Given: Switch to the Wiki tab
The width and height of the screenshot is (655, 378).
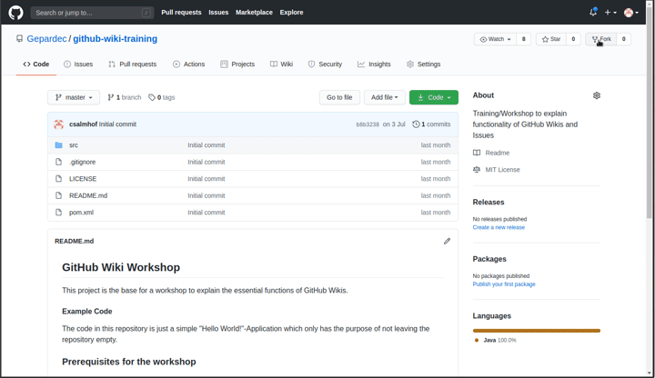Looking at the screenshot, I should pos(281,65).
